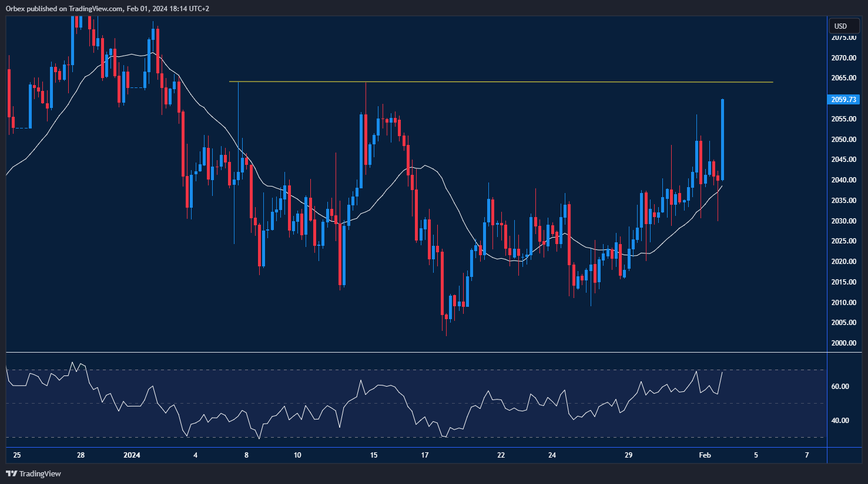The width and height of the screenshot is (868, 484).
Task: Click the 60.00 RSI scale label
Action: coord(840,387)
